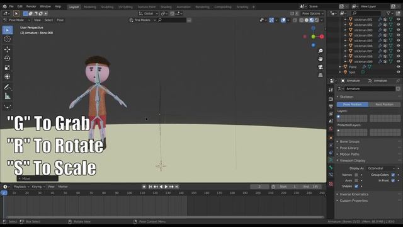Jump to the timeline end frame button
The height and width of the screenshot is (227, 403).
pos(177,187)
